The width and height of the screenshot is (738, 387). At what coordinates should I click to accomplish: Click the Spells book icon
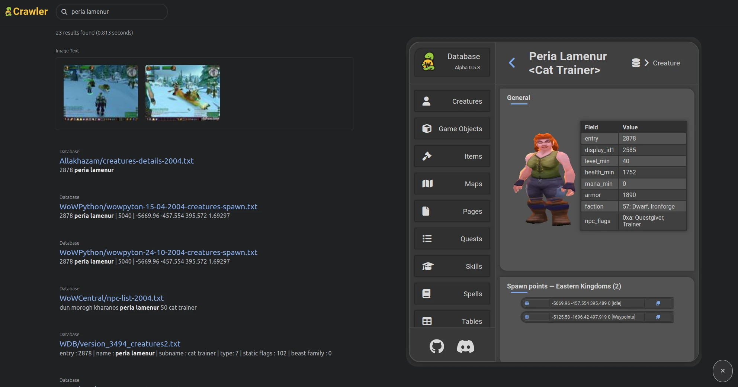[x=427, y=294]
